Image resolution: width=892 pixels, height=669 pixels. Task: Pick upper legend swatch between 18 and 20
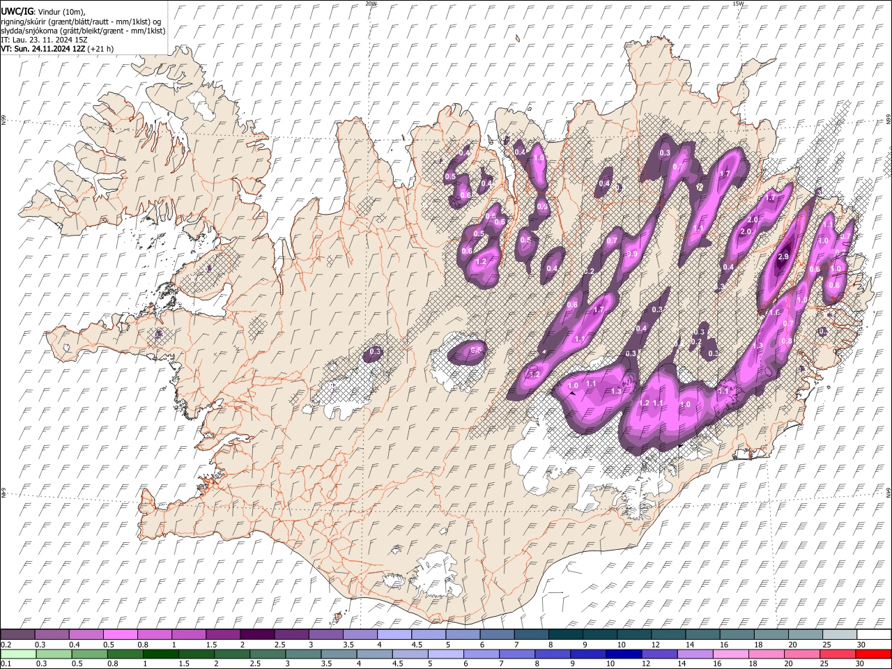click(x=770, y=634)
